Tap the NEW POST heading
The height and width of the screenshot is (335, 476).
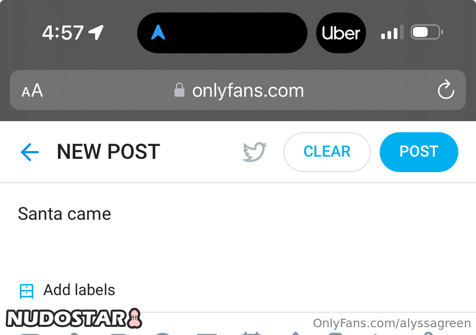(108, 152)
